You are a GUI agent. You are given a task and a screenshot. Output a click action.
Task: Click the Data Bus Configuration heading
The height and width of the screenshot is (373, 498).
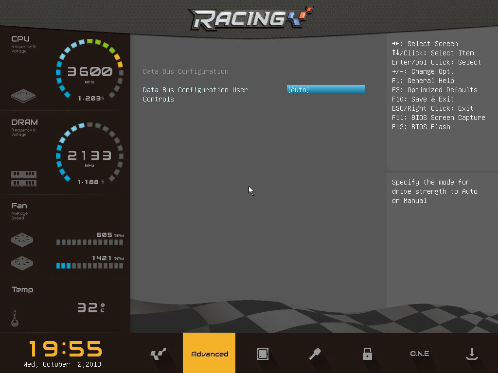click(185, 71)
